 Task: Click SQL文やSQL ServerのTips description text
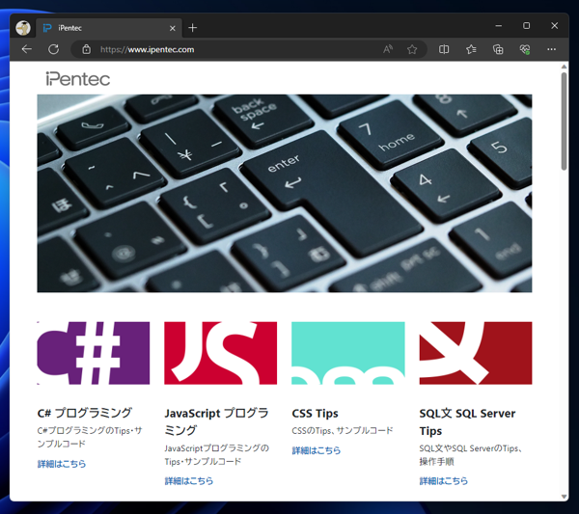(x=471, y=455)
